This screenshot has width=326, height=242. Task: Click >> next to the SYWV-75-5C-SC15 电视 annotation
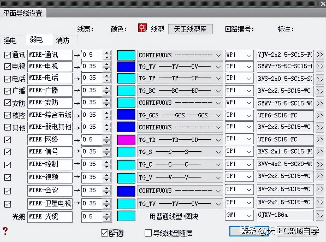[x=320, y=66]
